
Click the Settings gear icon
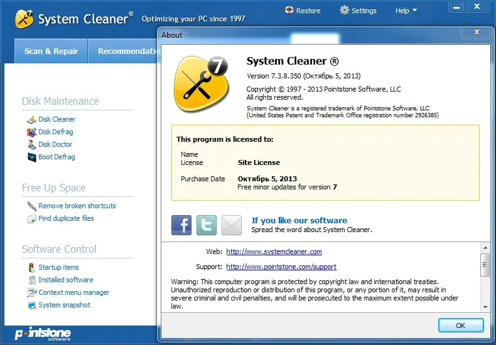click(344, 10)
